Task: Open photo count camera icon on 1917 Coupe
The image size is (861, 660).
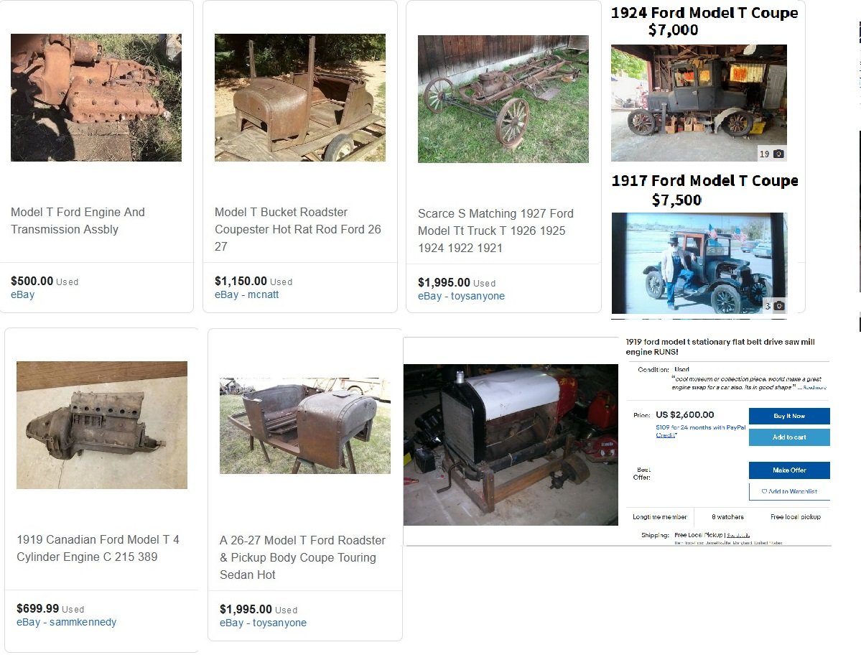Action: pyautogui.click(x=778, y=306)
